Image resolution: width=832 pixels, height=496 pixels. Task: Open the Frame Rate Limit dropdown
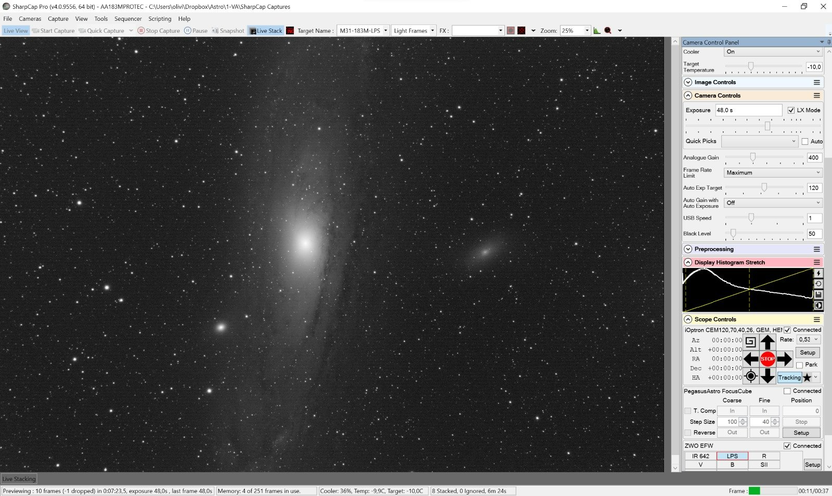point(773,172)
